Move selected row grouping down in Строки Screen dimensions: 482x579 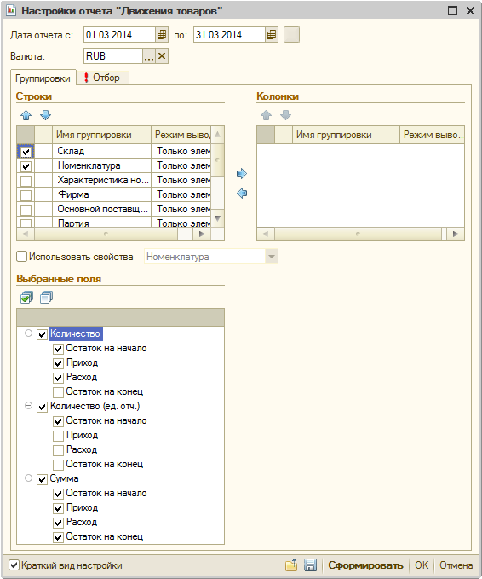[45, 115]
